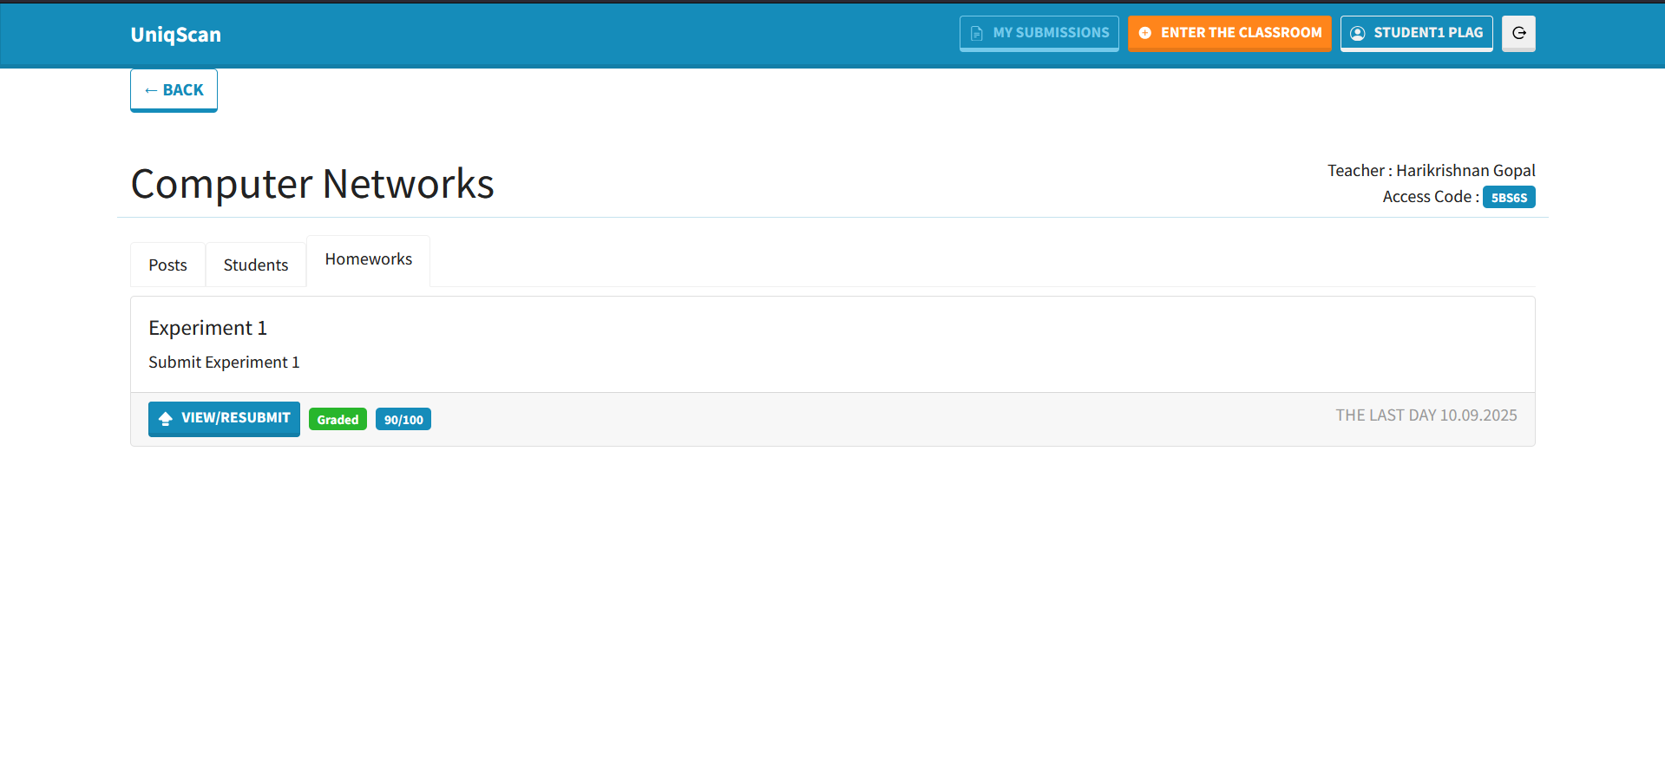The height and width of the screenshot is (765, 1665).
Task: Click the user avatar icon beside Student1 Plag
Action: 1358,33
